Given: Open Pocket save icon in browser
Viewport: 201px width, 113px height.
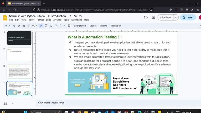Looking at the screenshot, I should pos(171,10).
